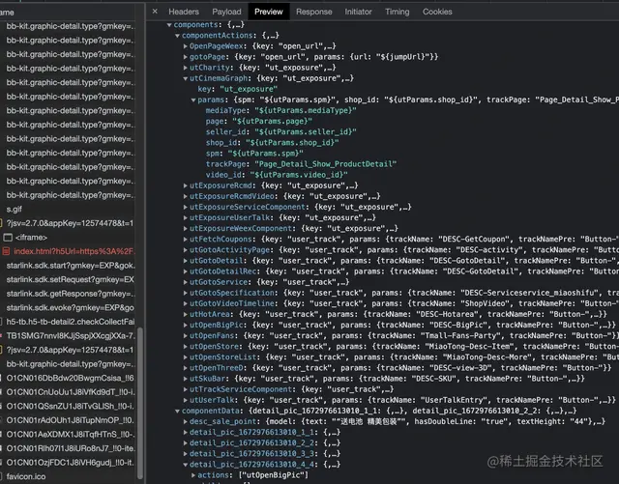Viewport: 619px width, 484px height.
Task: Select the trackPage value Page_Detail_Show_ProductDetail
Action: point(325,164)
